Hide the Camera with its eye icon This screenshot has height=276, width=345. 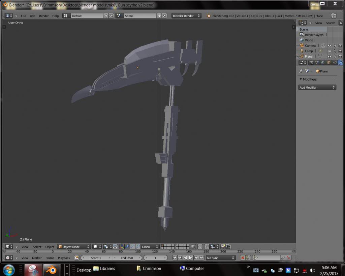[330, 45]
